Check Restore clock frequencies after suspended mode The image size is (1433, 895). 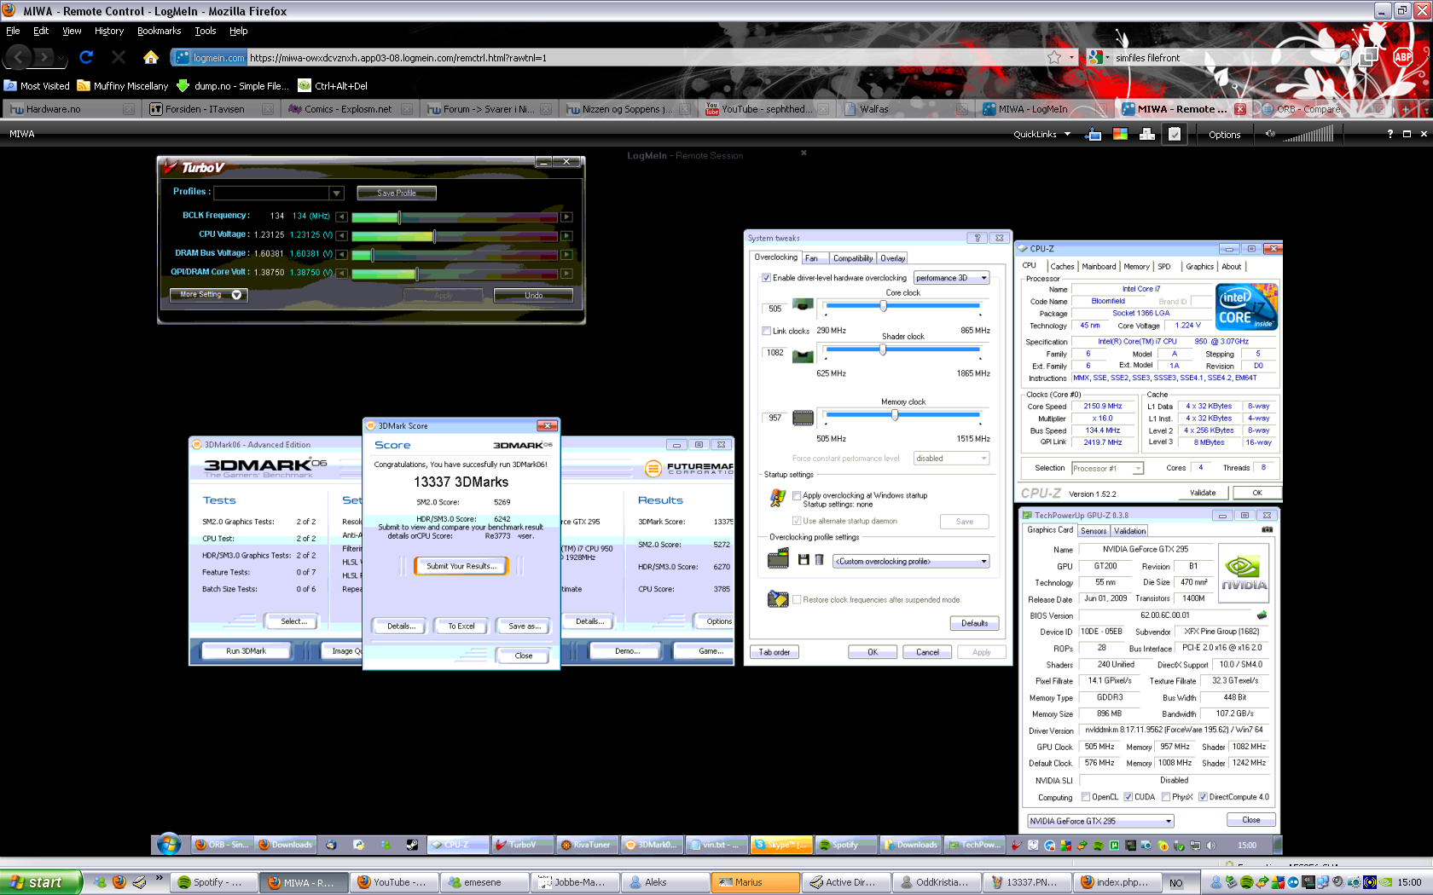tap(797, 599)
